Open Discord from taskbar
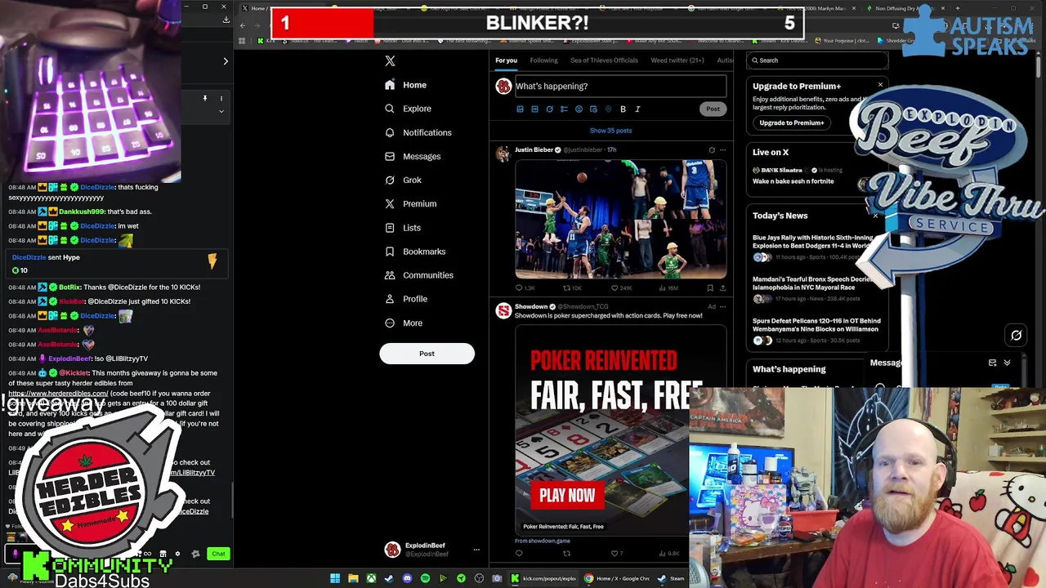 [407, 578]
